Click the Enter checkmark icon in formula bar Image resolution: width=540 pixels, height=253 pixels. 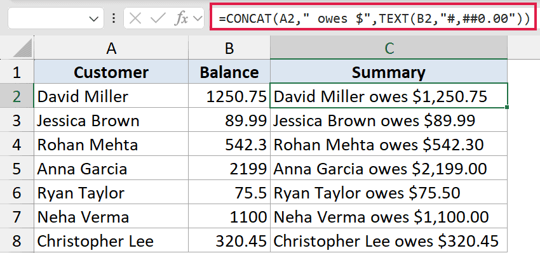point(158,18)
